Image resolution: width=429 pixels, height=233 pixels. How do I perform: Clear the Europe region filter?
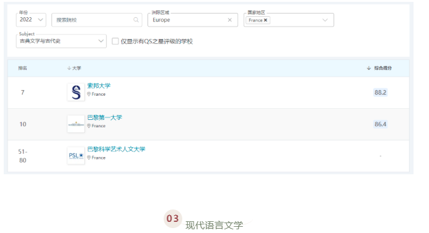230,20
